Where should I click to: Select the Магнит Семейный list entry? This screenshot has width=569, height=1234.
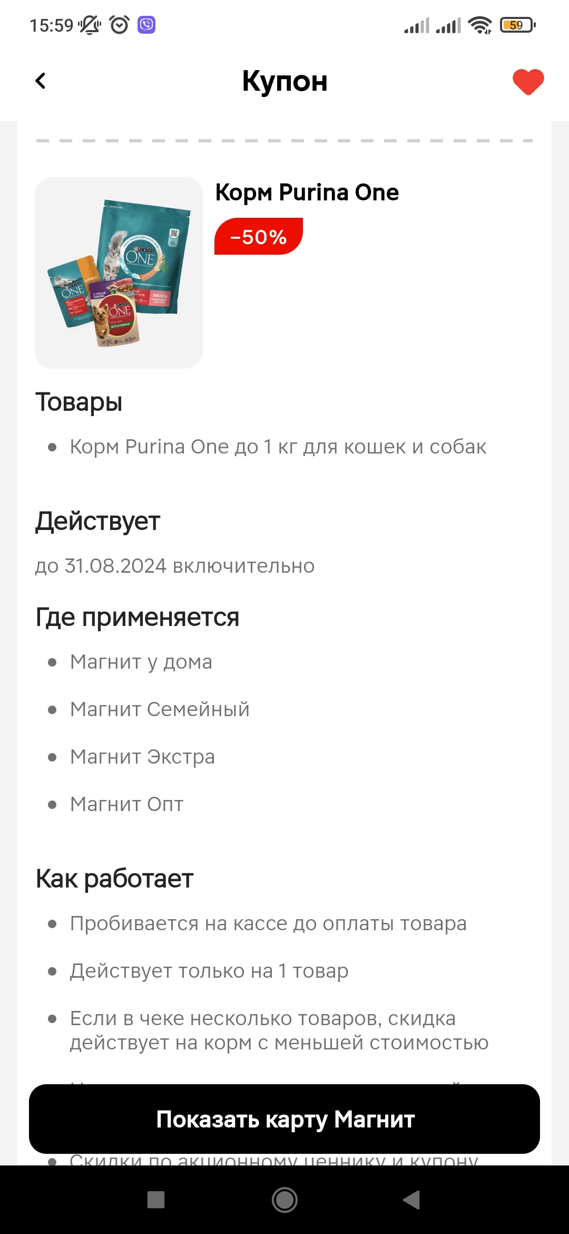160,709
